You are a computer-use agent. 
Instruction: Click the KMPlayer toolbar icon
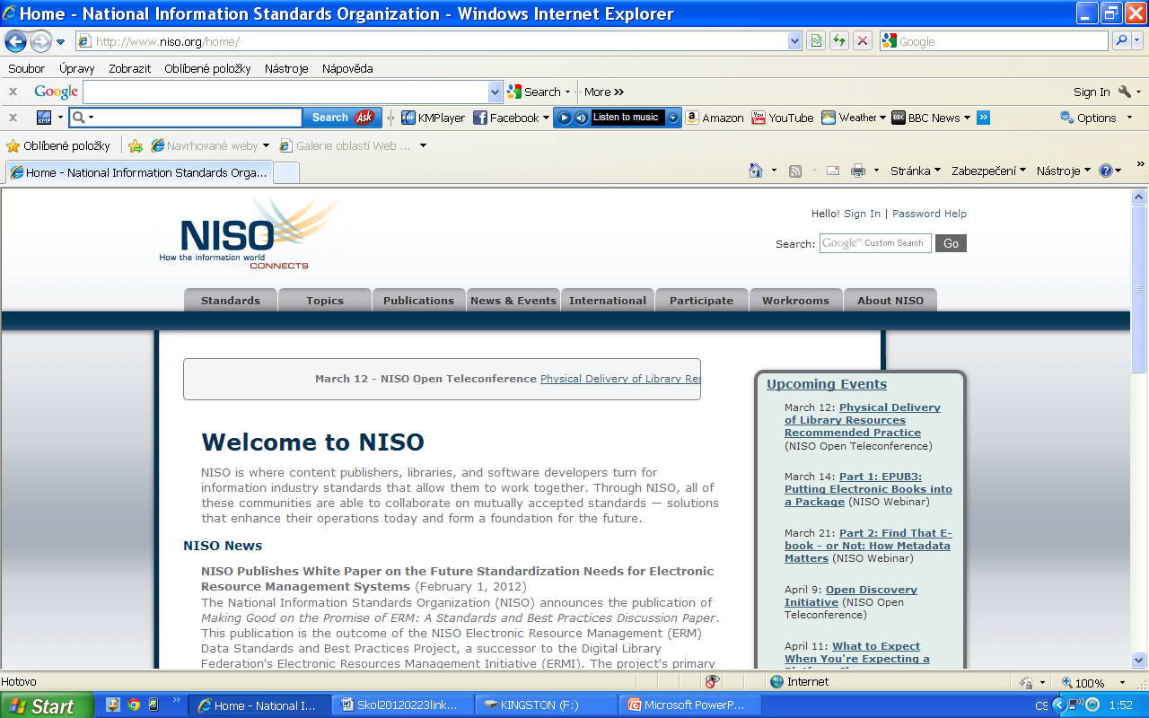click(434, 118)
